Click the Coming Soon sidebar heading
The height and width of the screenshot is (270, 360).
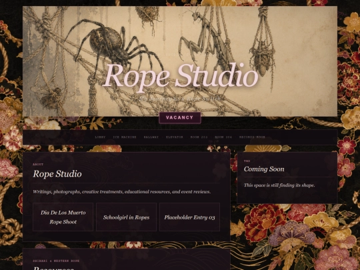click(x=264, y=169)
